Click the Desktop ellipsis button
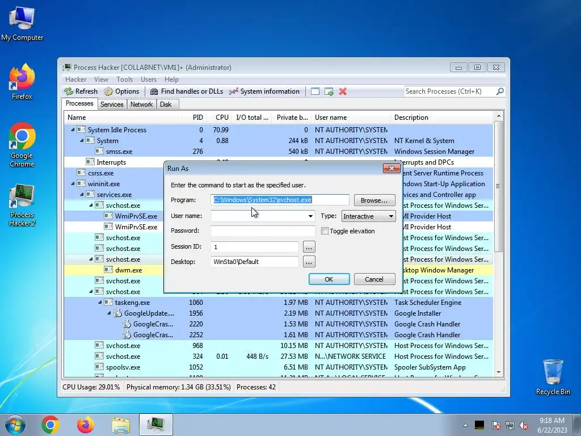Screen dimensions: 581x436 click(x=309, y=262)
